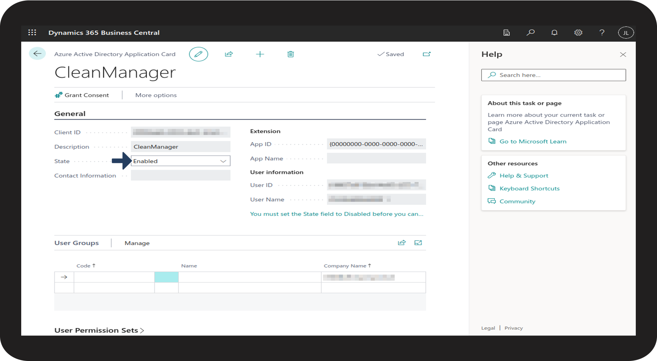Click the Search here help field
Viewport: 657px width, 361px height.
553,75
